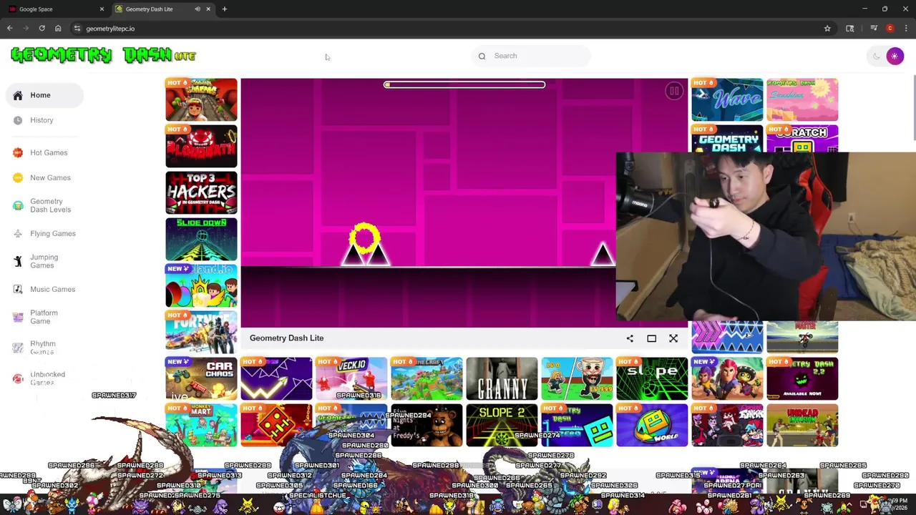916x515 pixels.
Task: Pause the Geometry Dash game
Action: point(673,91)
